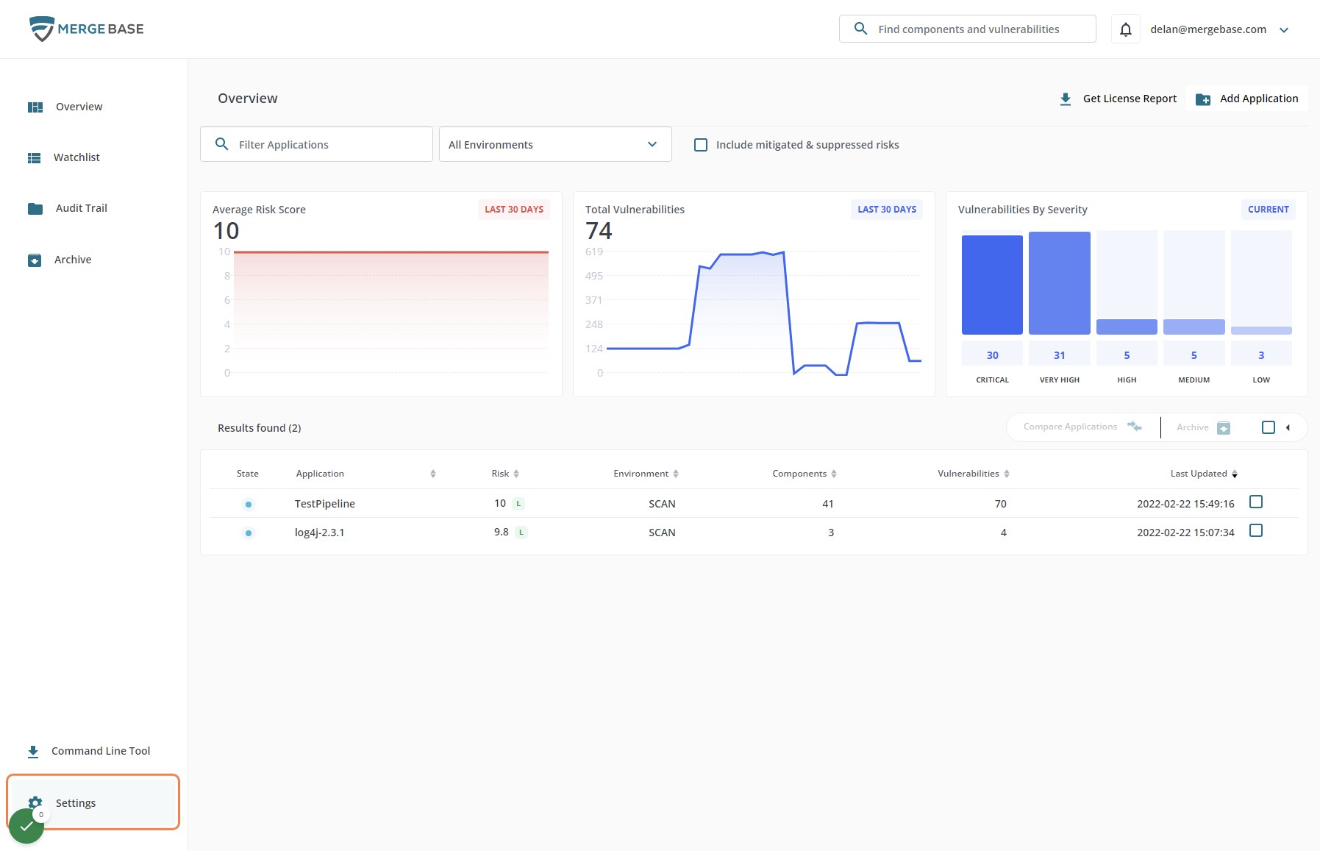1320x851 pixels.
Task: Open Audit Trail page
Action: click(x=81, y=208)
